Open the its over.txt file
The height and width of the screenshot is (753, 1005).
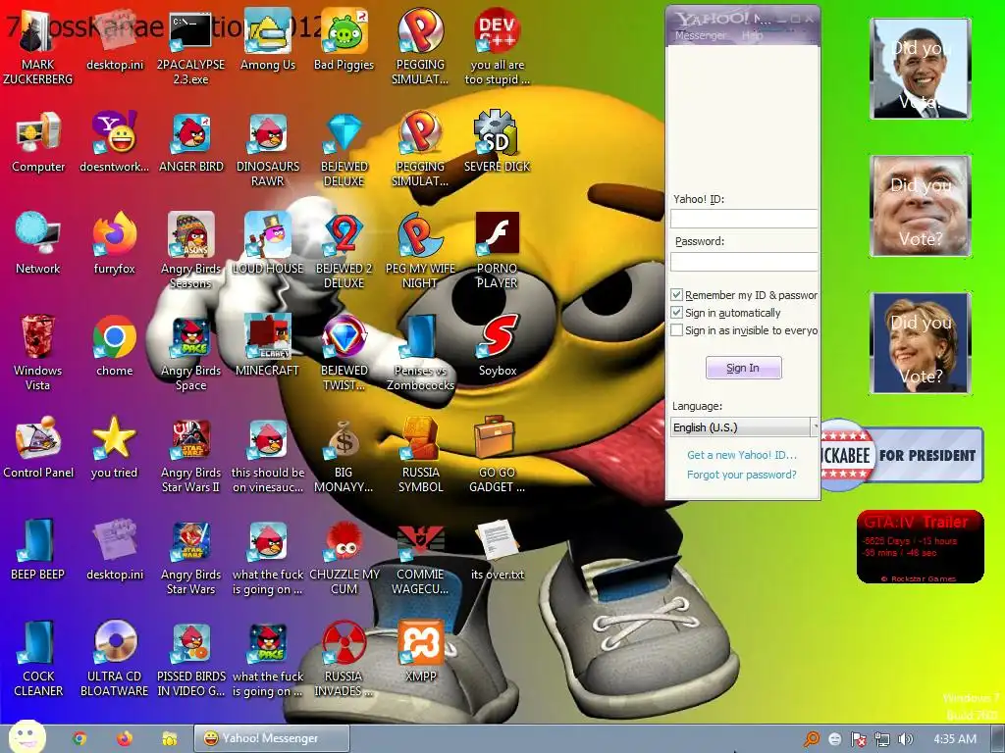point(498,549)
